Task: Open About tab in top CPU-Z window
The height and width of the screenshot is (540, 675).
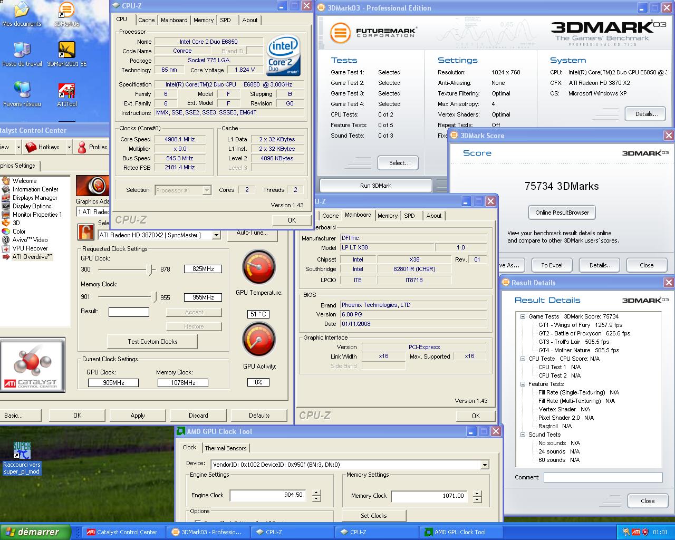Action: pos(250,20)
